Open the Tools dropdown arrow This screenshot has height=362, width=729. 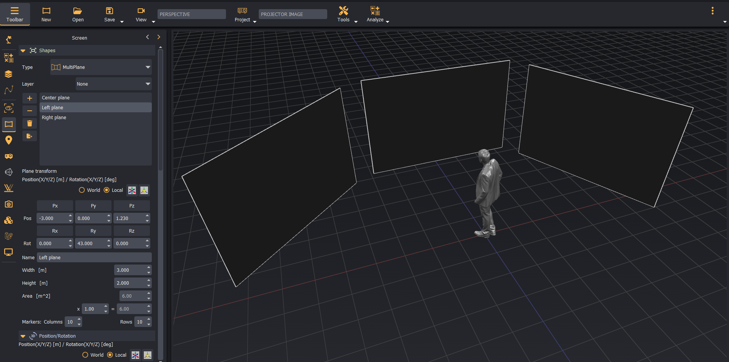[356, 22]
